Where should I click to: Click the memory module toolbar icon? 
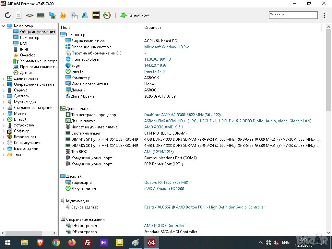click(x=41, y=15)
